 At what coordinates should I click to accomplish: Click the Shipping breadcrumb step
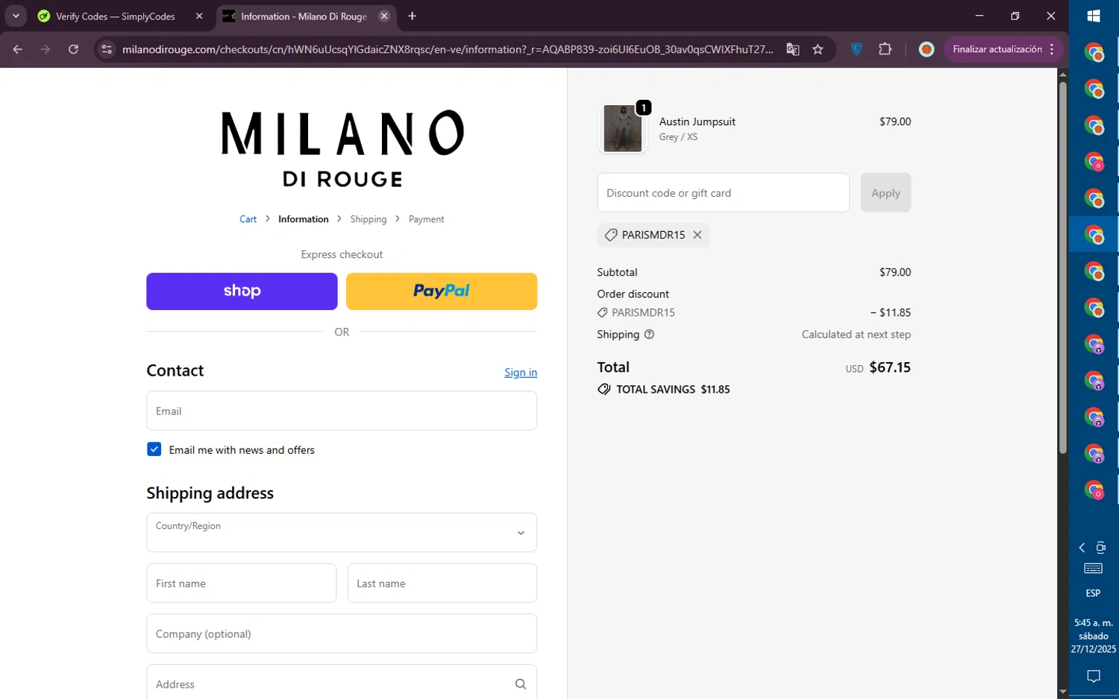point(369,219)
